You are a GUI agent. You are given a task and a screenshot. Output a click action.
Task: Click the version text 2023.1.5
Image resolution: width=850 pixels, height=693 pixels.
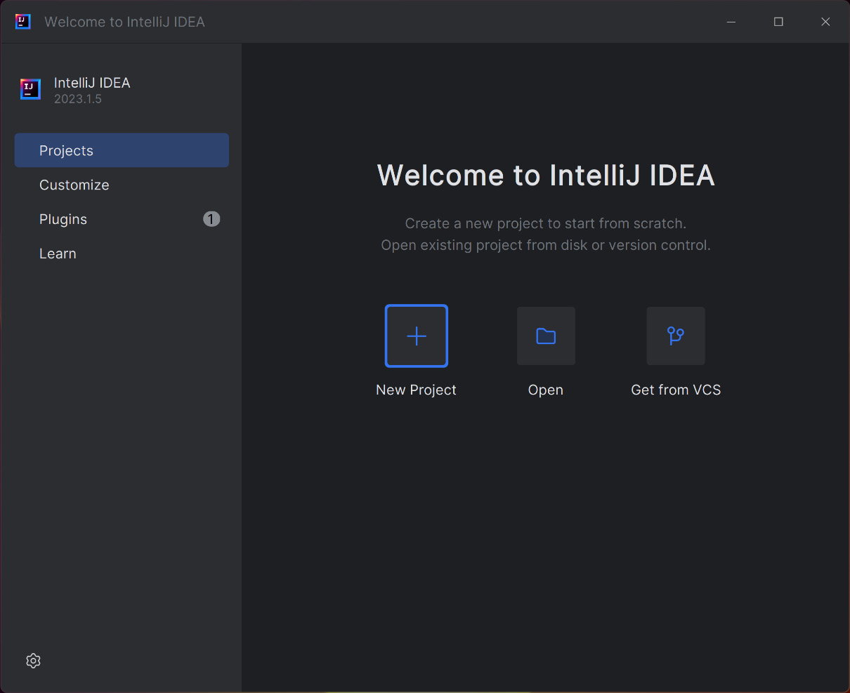coord(78,99)
